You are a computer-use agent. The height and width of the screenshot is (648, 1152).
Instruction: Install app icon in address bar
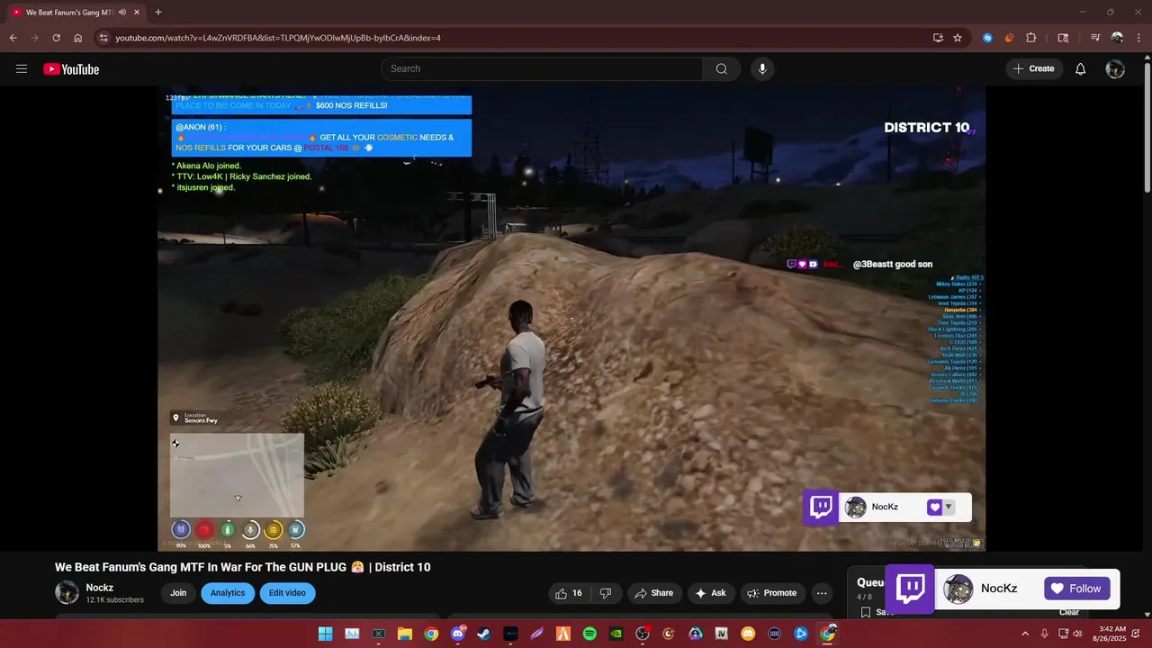pyautogui.click(x=938, y=38)
